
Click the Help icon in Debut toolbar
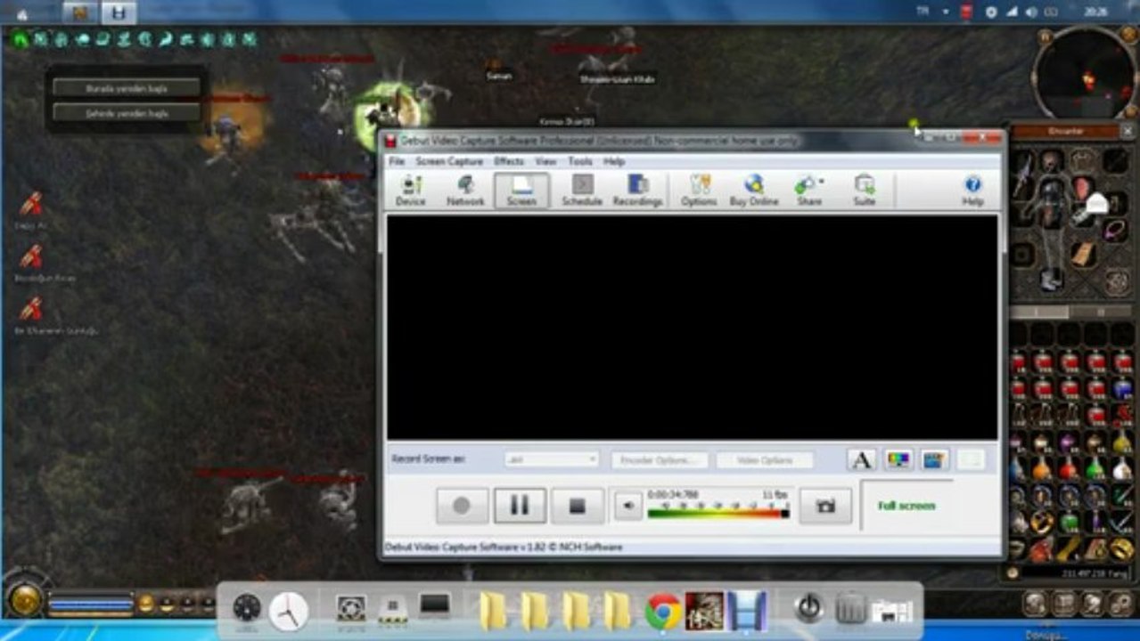(972, 191)
